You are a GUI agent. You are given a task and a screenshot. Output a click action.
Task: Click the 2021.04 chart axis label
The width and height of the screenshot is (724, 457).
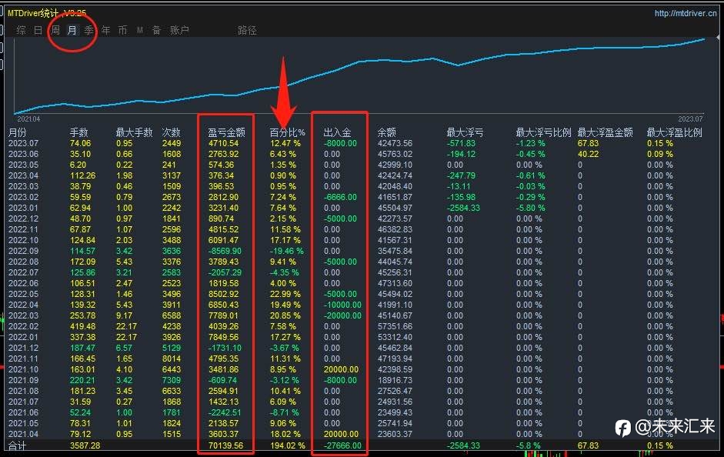click(28, 119)
